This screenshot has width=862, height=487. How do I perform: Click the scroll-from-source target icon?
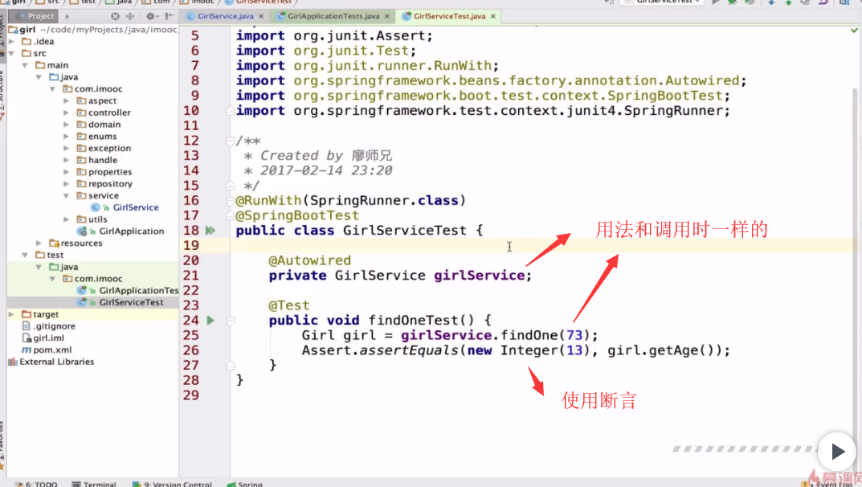[x=115, y=17]
